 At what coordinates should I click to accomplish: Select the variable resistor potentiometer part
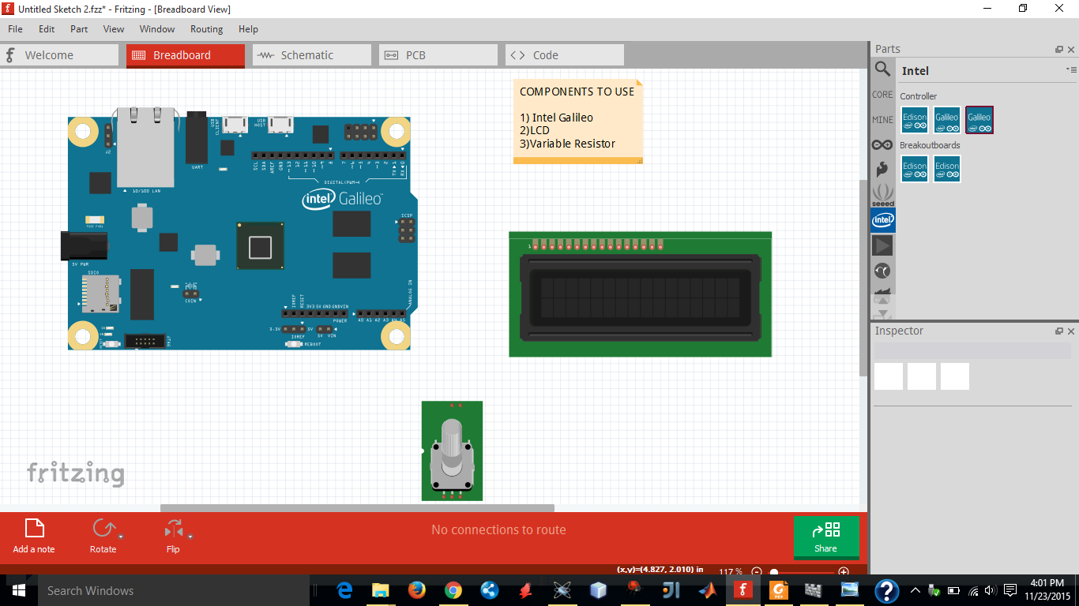tap(452, 451)
